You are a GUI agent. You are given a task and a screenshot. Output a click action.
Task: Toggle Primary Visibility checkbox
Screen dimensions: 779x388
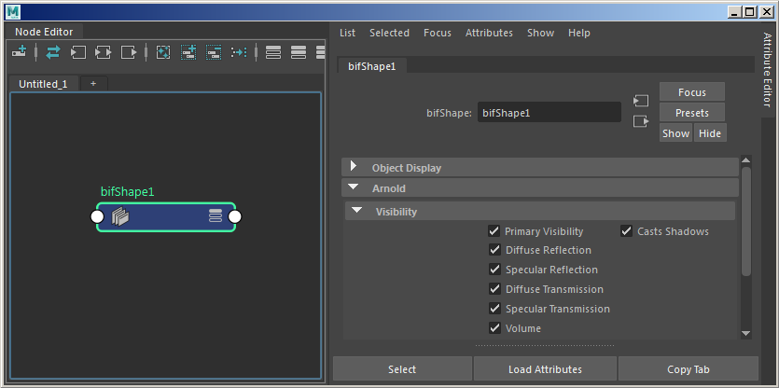tap(494, 231)
